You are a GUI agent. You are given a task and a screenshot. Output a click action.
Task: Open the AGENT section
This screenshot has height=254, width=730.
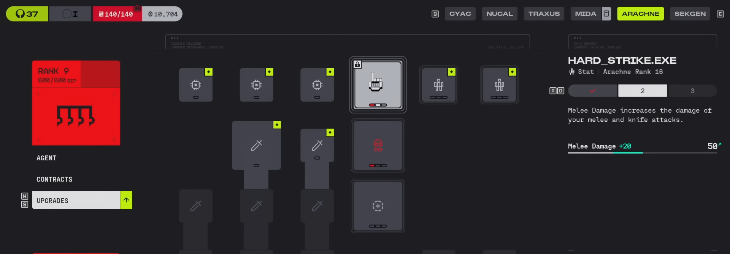46,158
